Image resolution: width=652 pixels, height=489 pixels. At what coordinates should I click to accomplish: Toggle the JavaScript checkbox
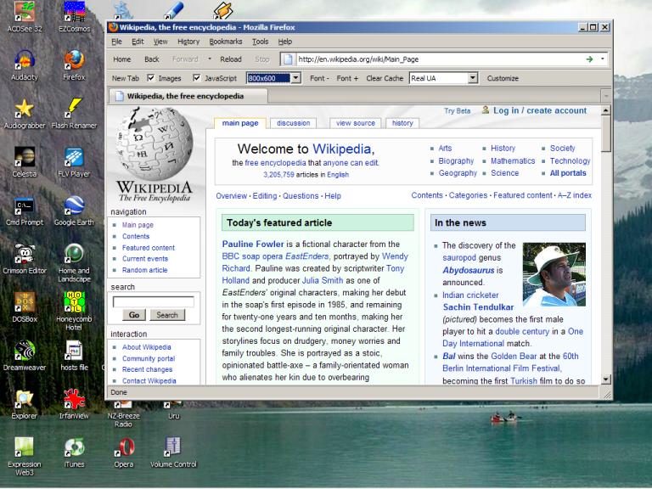(197, 78)
